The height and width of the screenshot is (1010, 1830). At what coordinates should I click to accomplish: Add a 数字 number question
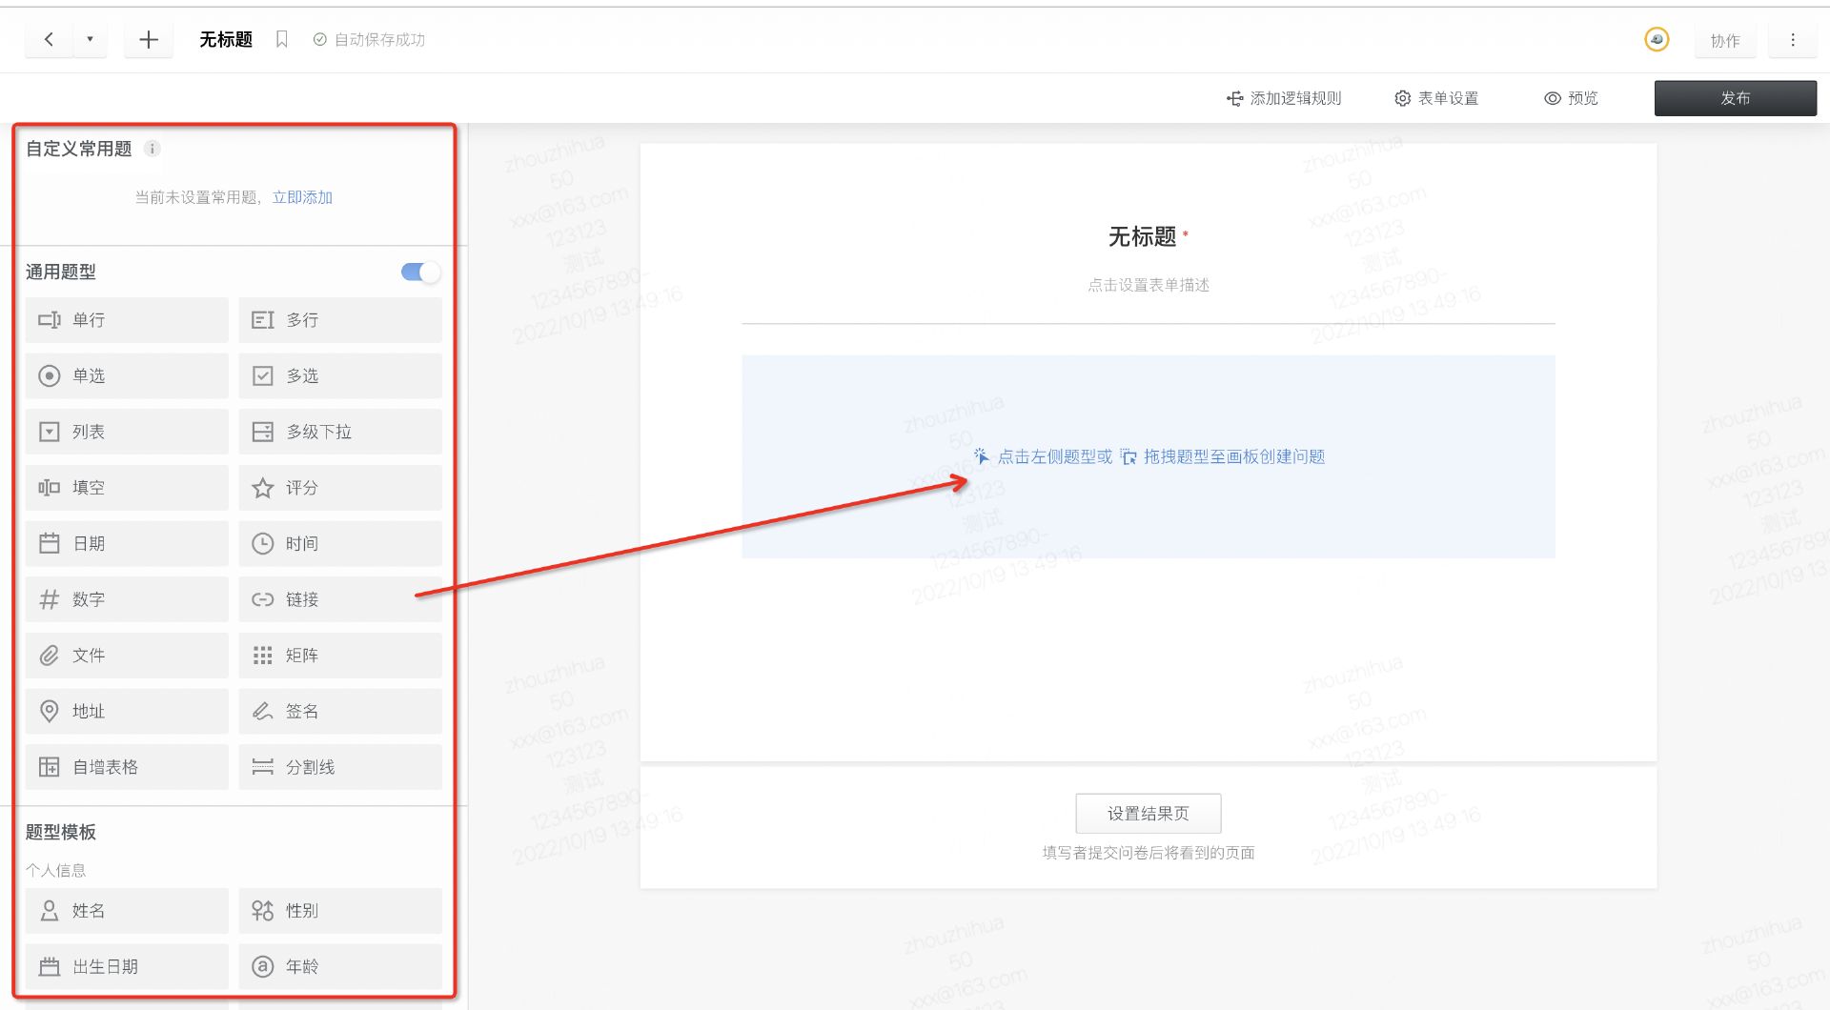pyautogui.click(x=127, y=599)
